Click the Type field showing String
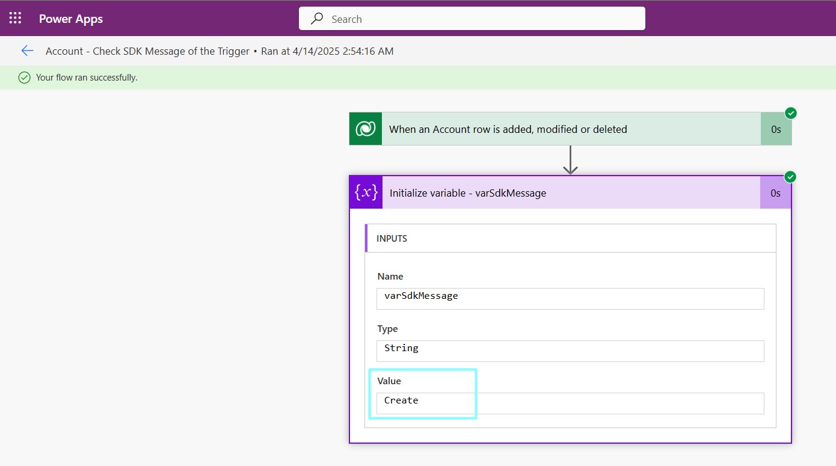 tap(570, 351)
